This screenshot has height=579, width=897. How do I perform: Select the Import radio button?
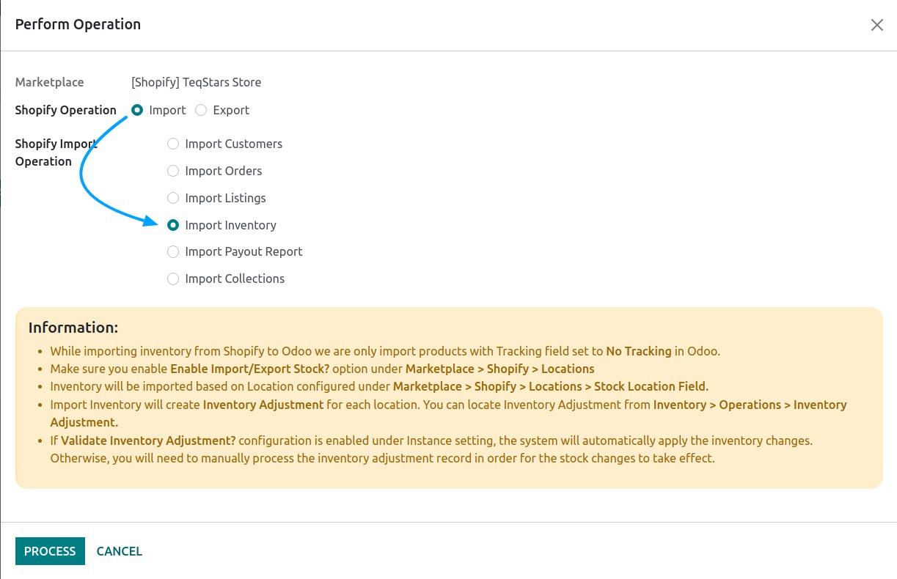[137, 110]
